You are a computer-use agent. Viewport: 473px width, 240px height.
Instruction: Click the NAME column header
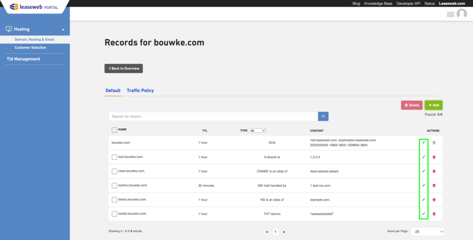coord(122,129)
